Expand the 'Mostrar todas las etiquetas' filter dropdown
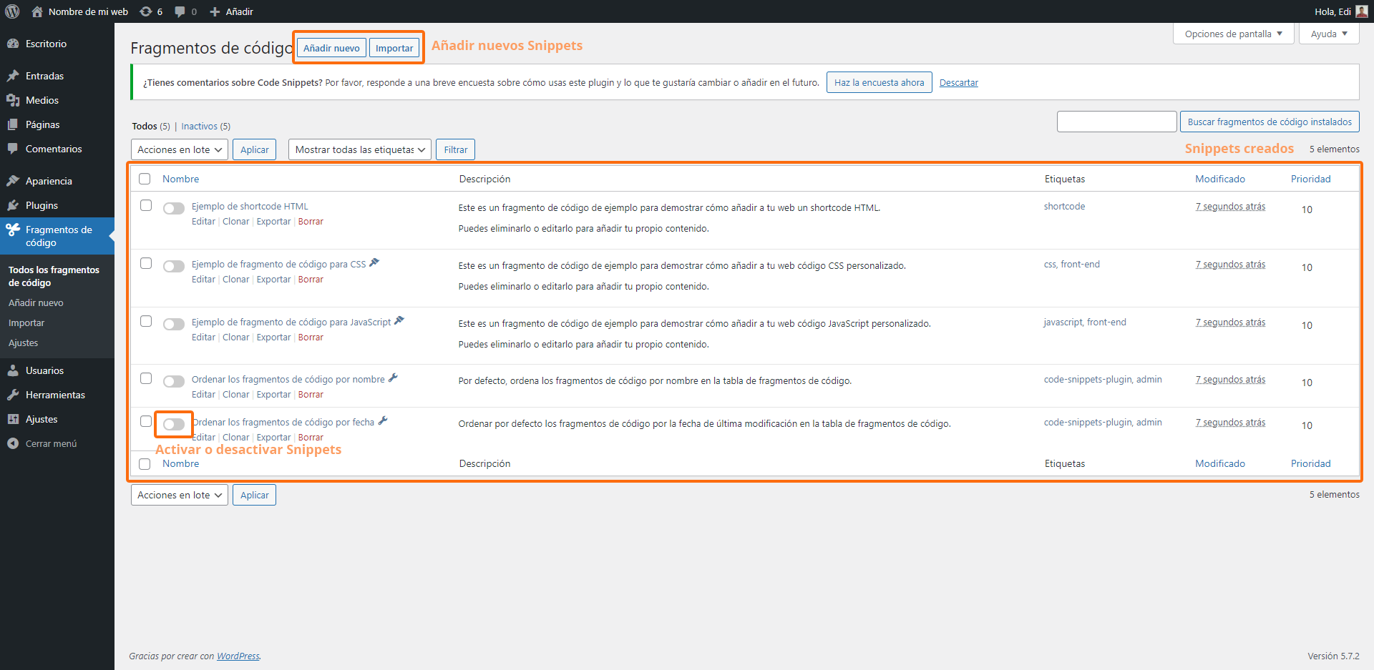Image resolution: width=1374 pixels, height=670 pixels. pyautogui.click(x=359, y=149)
